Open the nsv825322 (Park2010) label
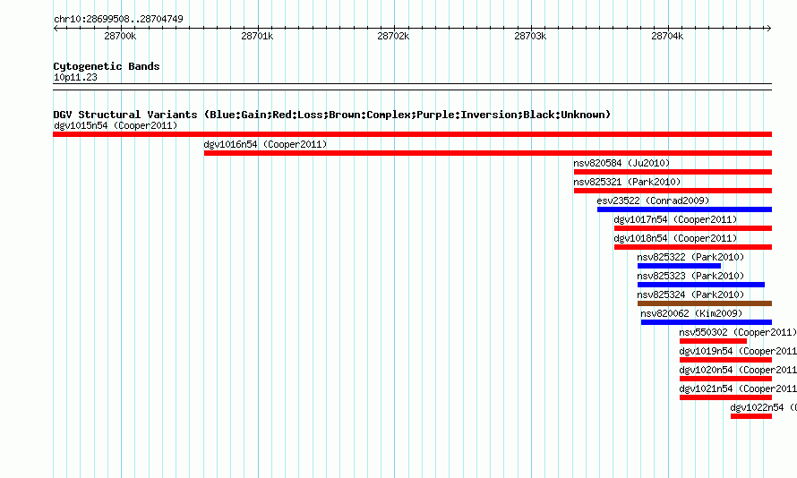797x478 pixels. pos(690,257)
